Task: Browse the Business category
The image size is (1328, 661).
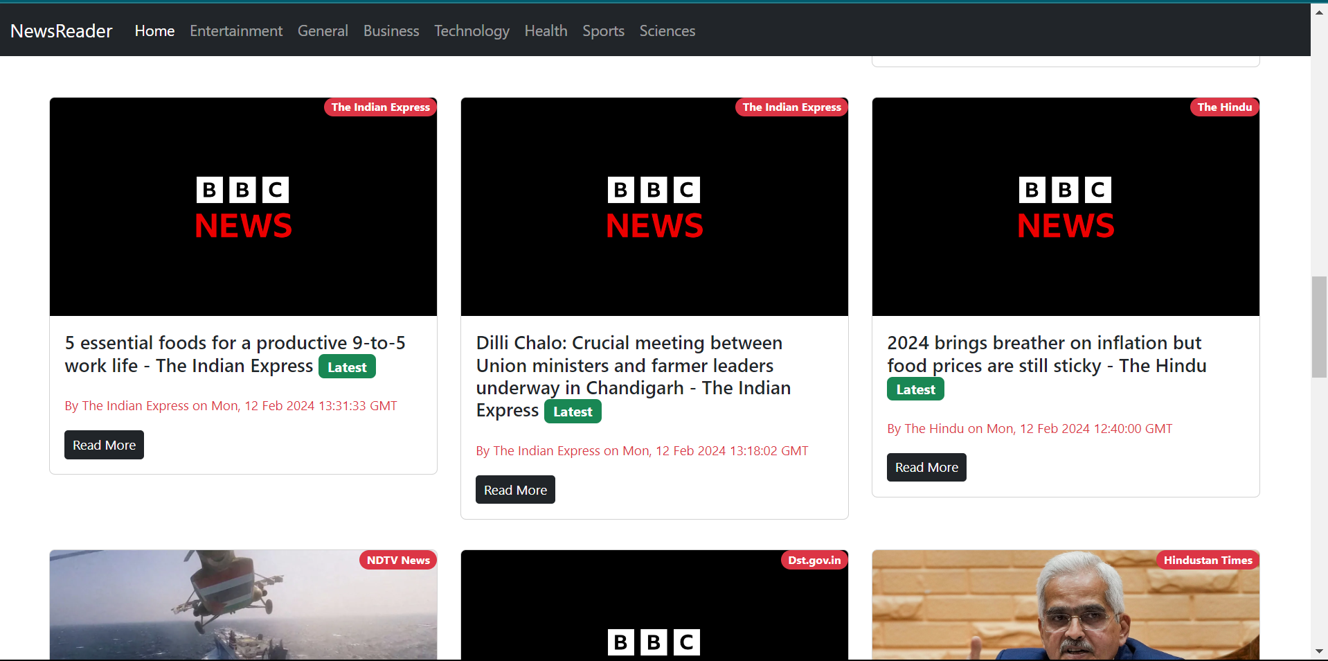Action: pyautogui.click(x=391, y=30)
